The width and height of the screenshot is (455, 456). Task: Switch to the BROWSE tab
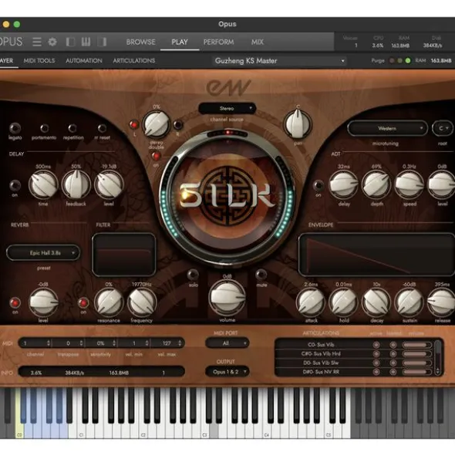140,42
